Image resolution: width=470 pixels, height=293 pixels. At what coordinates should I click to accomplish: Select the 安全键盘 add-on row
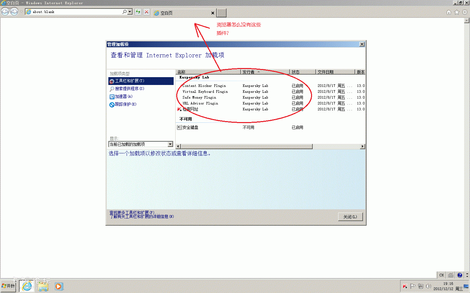tap(271, 127)
